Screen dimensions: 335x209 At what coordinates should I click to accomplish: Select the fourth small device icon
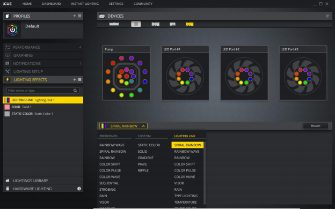[172, 24]
